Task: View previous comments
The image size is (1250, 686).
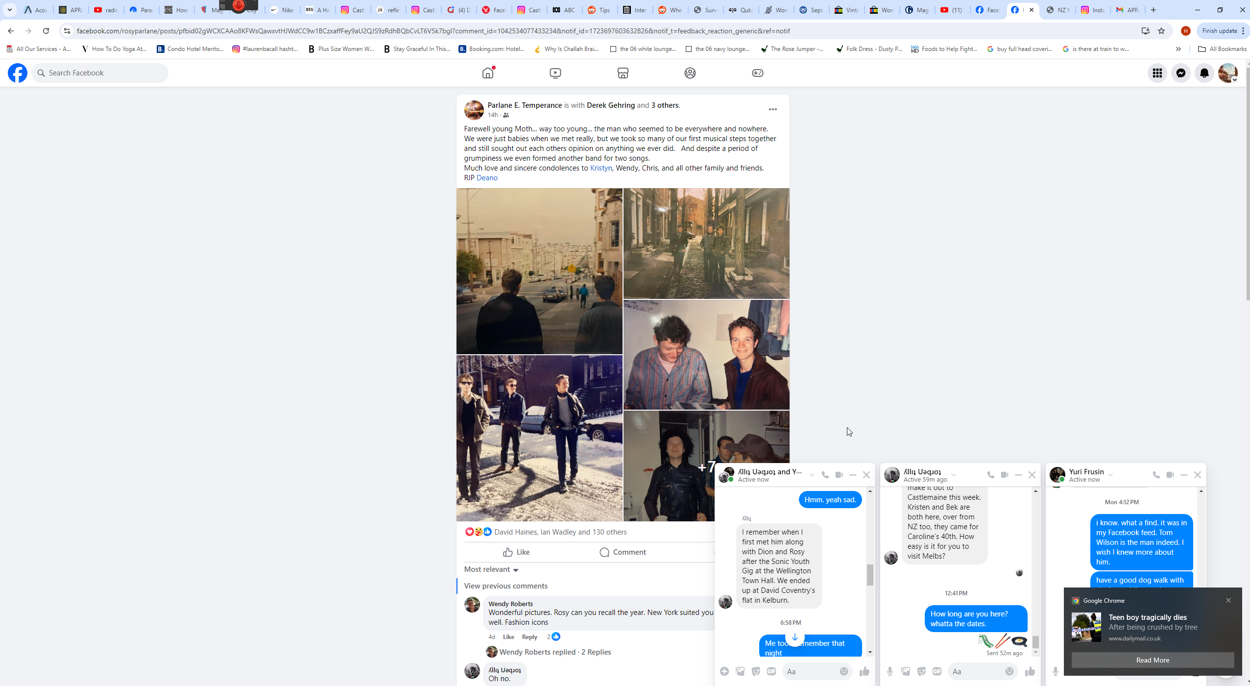Action: point(505,586)
